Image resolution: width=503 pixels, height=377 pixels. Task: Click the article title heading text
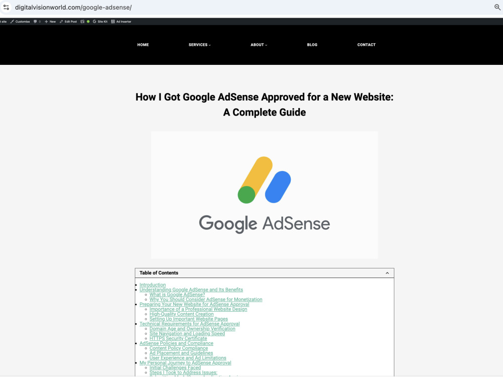(x=265, y=105)
